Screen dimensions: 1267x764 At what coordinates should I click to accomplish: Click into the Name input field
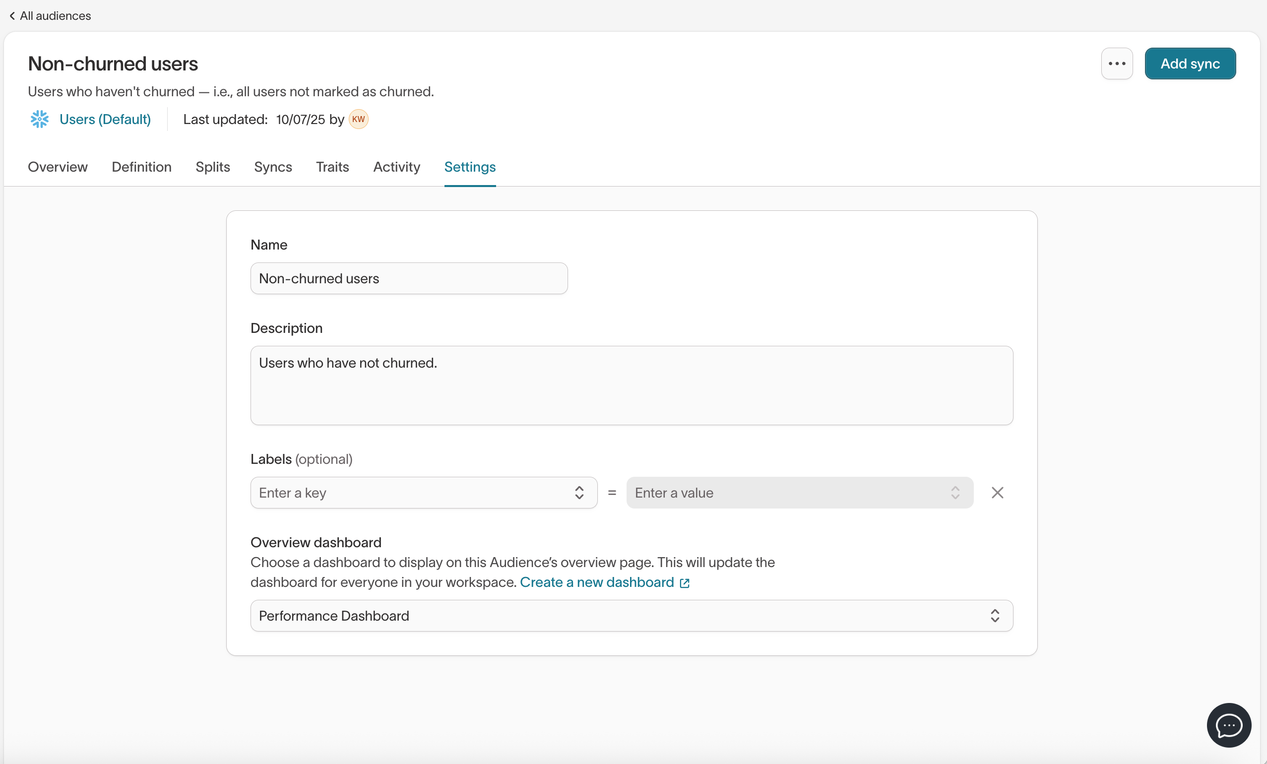tap(409, 279)
